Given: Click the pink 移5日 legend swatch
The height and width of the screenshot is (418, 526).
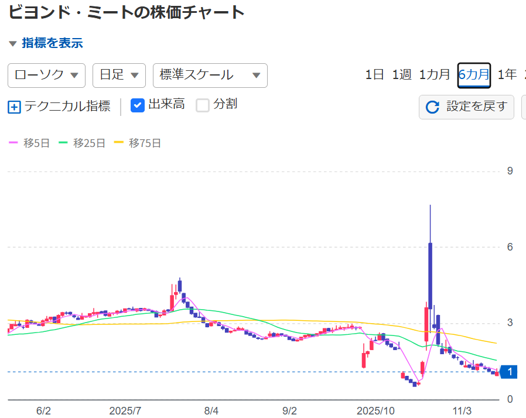Looking at the screenshot, I should [13, 143].
